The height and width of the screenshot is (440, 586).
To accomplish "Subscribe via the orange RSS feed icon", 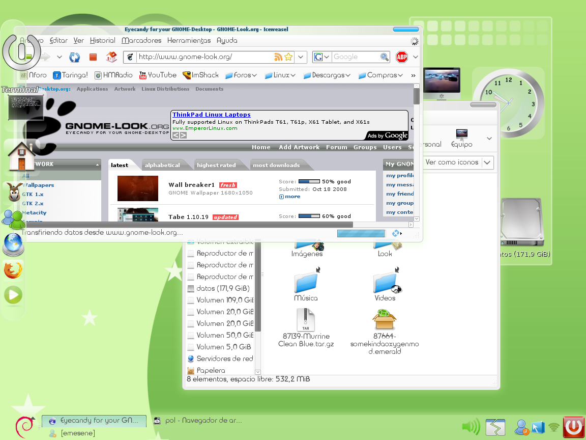I will tap(278, 57).
